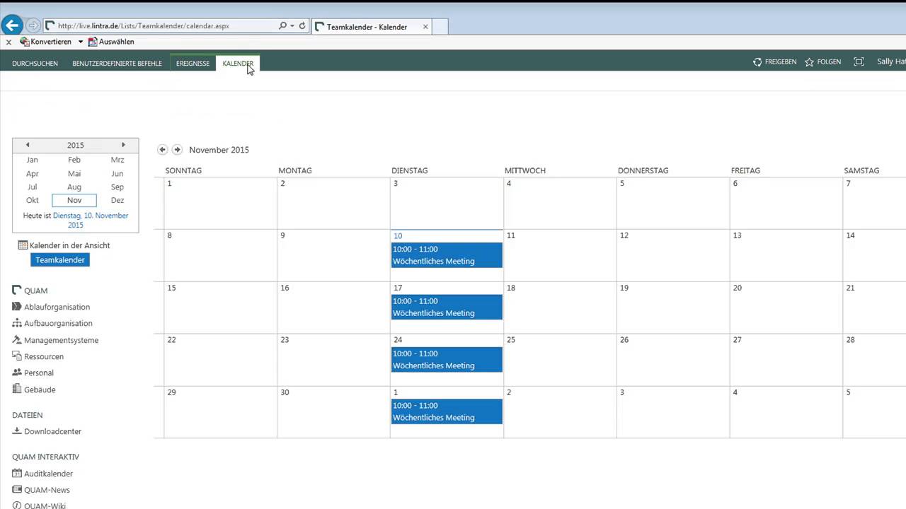Click day number 17 in calendar grid
Image resolution: width=906 pixels, height=509 pixels.
(x=398, y=288)
